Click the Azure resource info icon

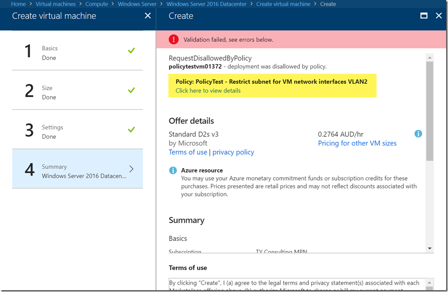point(173,170)
